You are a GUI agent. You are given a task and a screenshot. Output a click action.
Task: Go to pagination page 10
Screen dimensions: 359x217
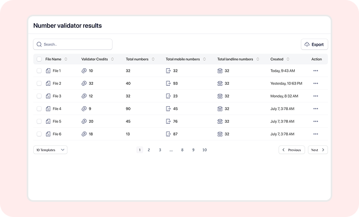tap(205, 150)
